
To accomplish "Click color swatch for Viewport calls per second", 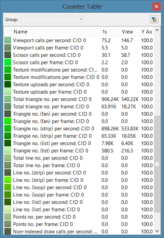I will pos(8,40).
